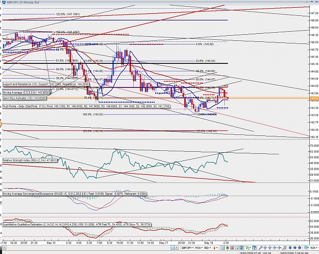The height and width of the screenshot is (254, 319).
Task: Click the 123.6% (147.1561) Fibonacci label
Action: click(68, 14)
